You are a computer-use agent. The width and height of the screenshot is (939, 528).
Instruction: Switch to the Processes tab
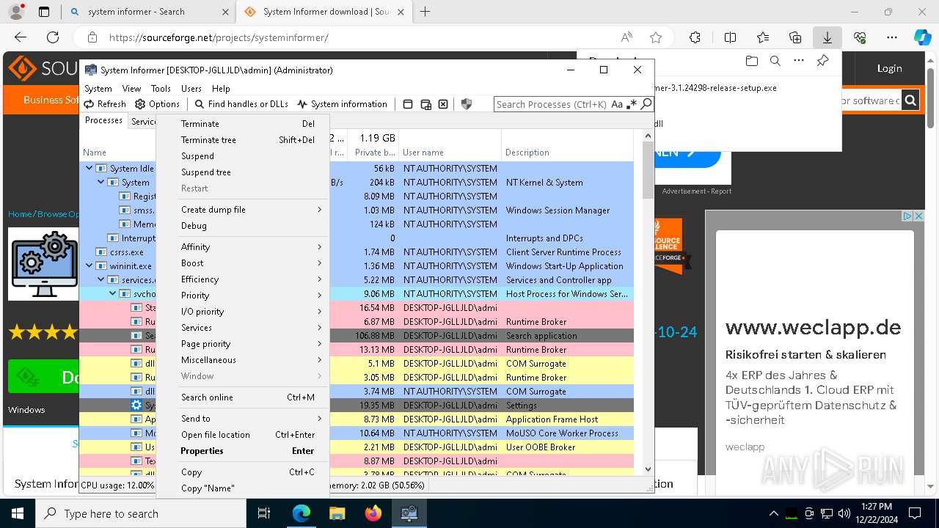[103, 120]
